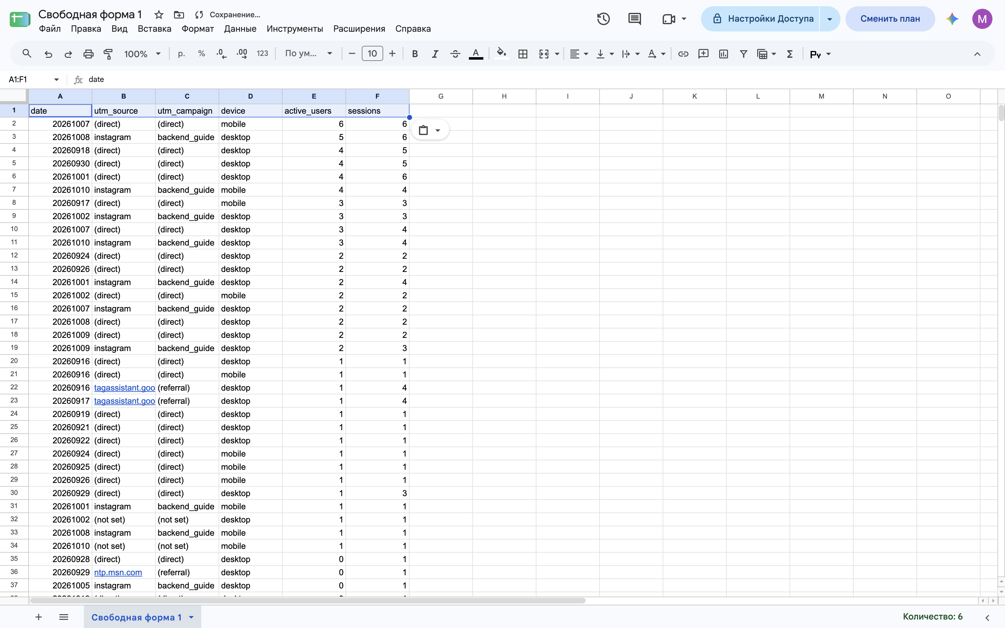Open the 123 number formats menu
The width and height of the screenshot is (1005, 628).
pyautogui.click(x=262, y=54)
